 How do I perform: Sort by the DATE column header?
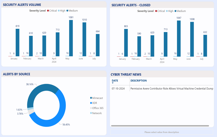pos(115,81)
